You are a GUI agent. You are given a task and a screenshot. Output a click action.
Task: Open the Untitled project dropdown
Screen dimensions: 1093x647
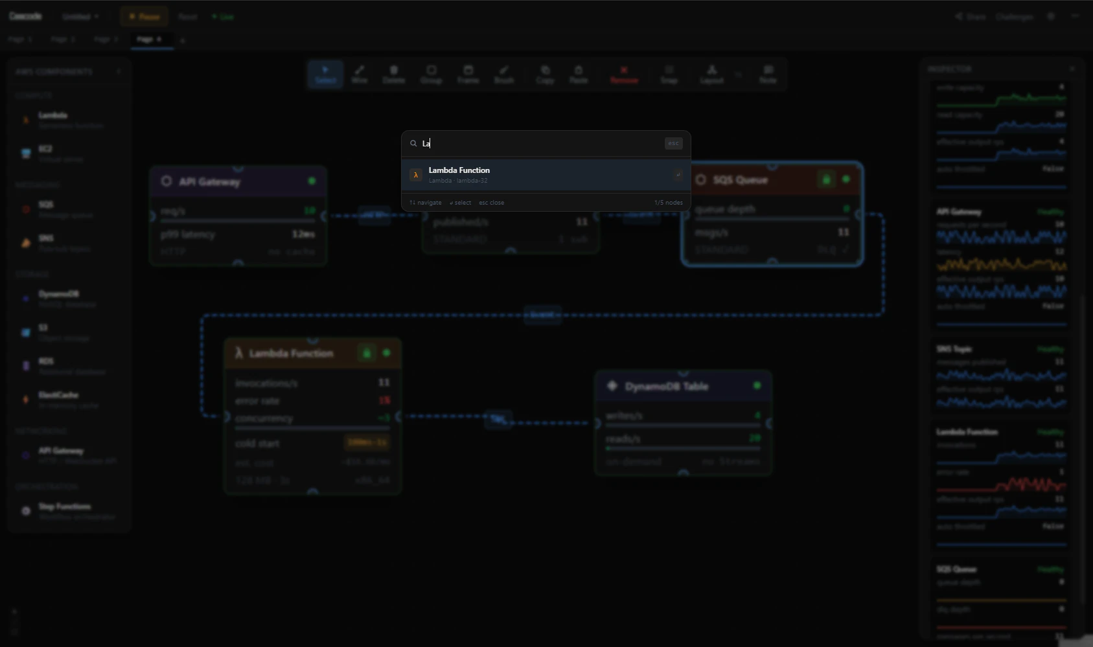80,16
